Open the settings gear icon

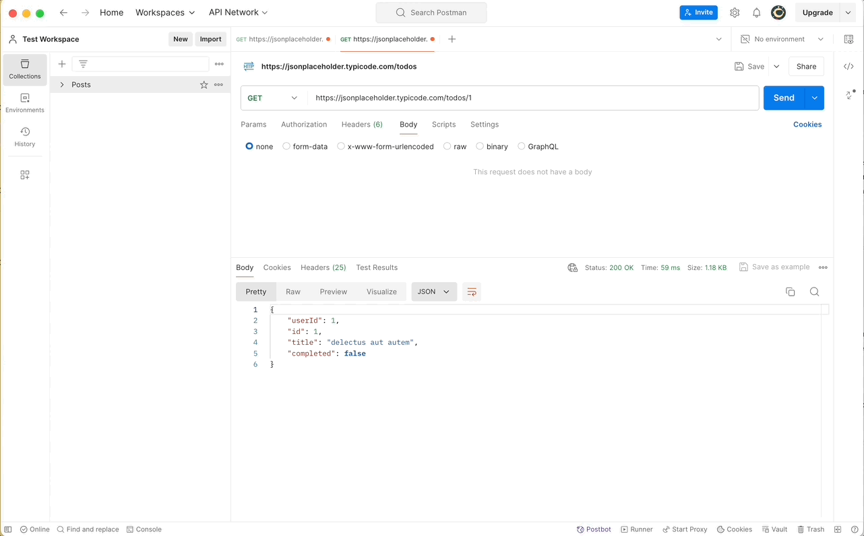pos(735,13)
